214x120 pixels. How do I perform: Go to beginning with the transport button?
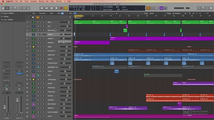pyautogui.click(x=51, y=8)
